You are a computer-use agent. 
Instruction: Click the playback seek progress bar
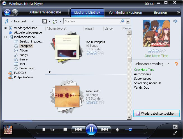click(91, 121)
